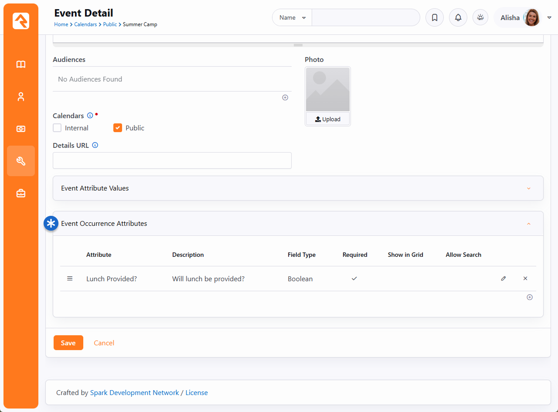The width and height of the screenshot is (558, 412).
Task: Uncheck the Public calendar checkbox
Action: tap(118, 128)
